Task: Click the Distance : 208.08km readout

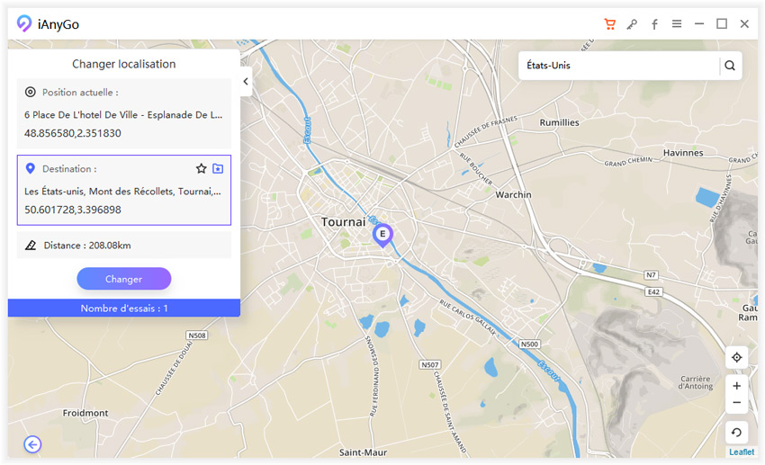Action: (87, 246)
